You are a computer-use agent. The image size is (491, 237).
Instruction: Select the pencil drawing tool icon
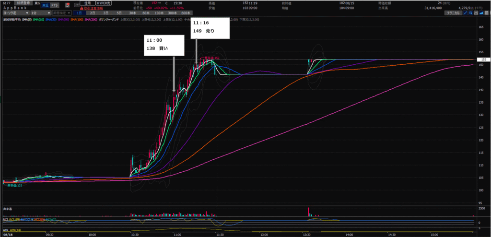coord(465,13)
